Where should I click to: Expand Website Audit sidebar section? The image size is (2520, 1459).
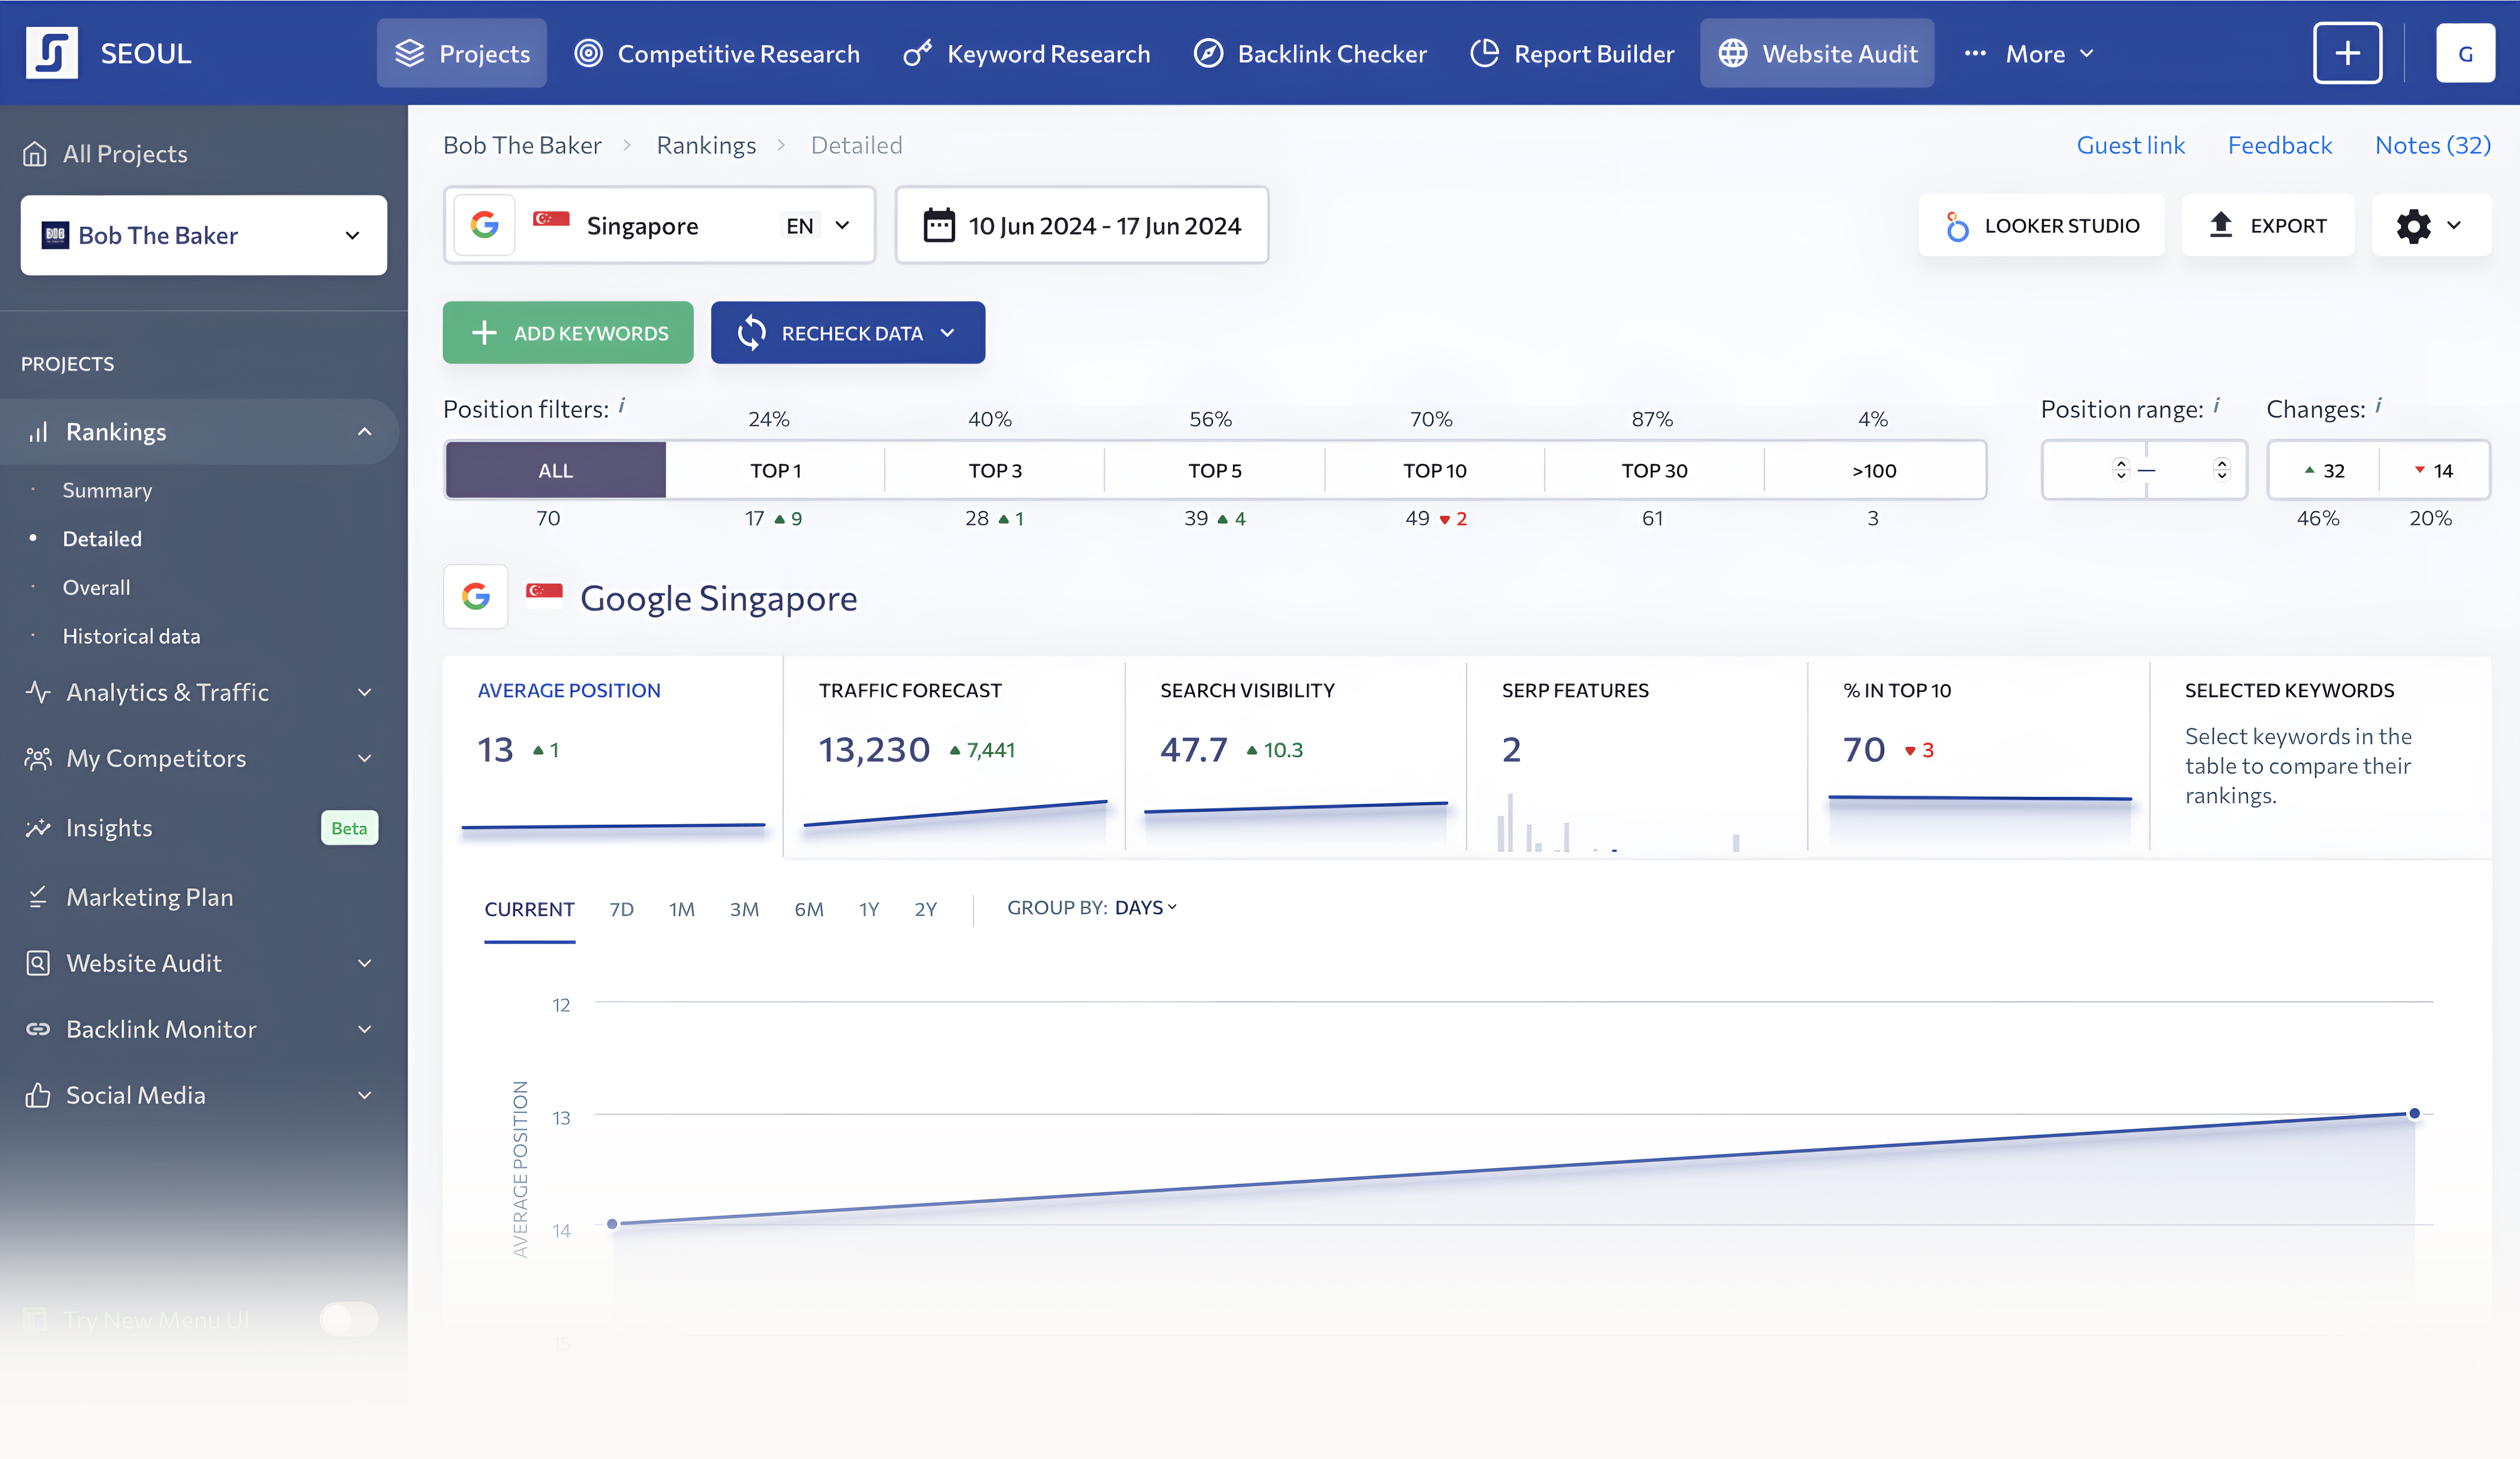coord(365,963)
